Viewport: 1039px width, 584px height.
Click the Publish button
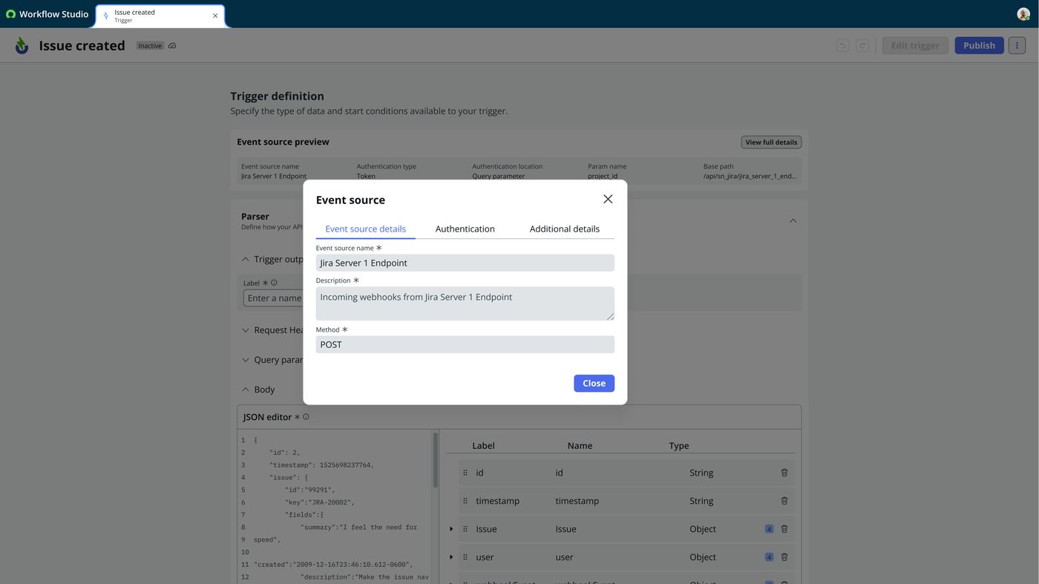point(979,45)
